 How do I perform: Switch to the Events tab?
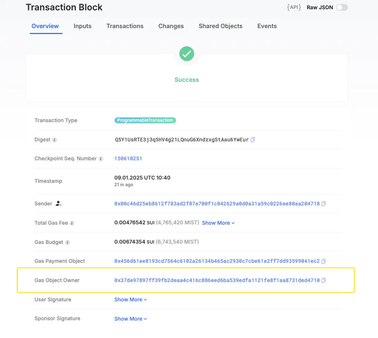point(267,26)
